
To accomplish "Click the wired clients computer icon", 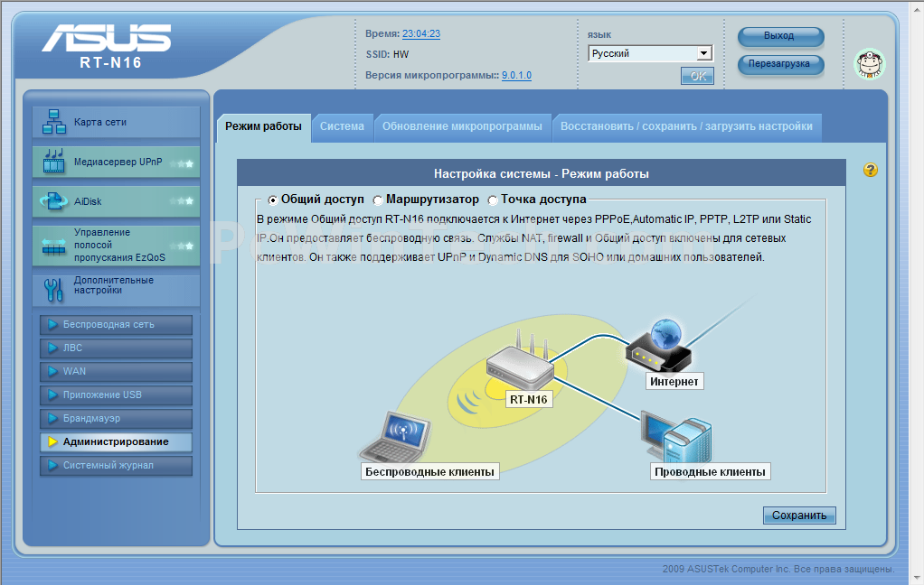I will (x=677, y=439).
